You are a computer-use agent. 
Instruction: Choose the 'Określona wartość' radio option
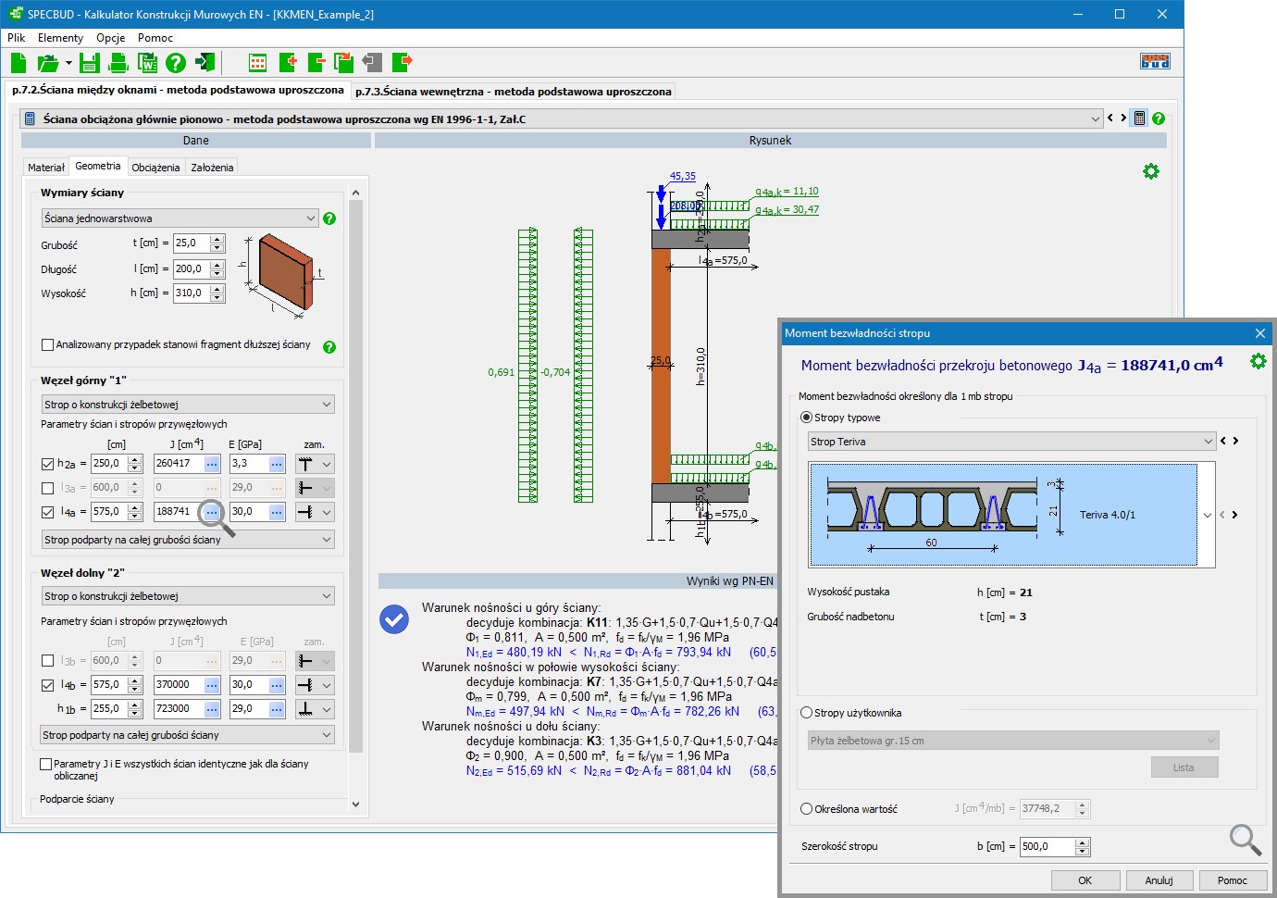tap(806, 809)
